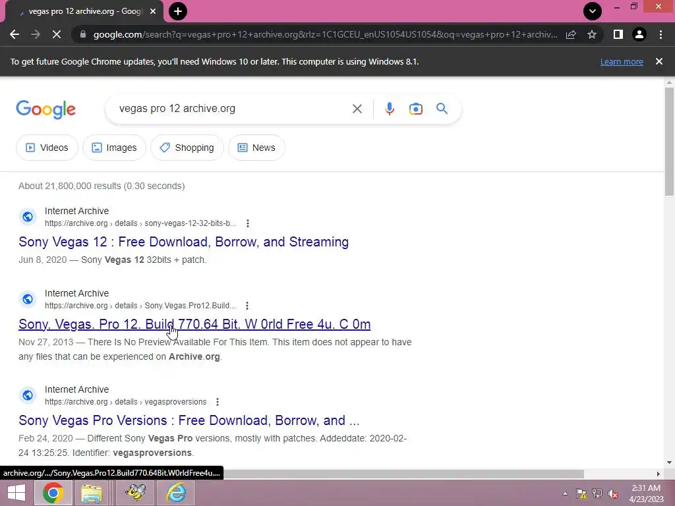Viewport: 675px width, 506px height.
Task: Filter results by News
Action: 256,148
